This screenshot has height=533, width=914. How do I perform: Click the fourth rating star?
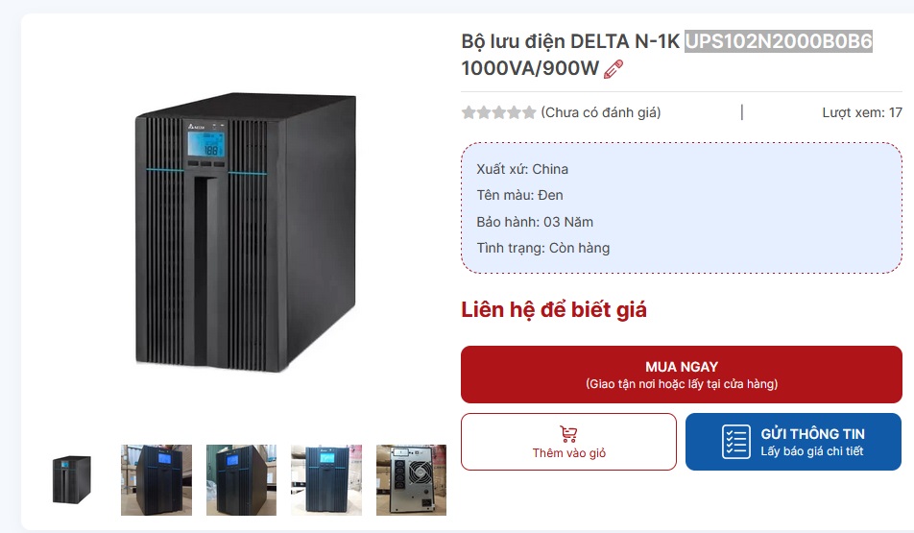515,112
